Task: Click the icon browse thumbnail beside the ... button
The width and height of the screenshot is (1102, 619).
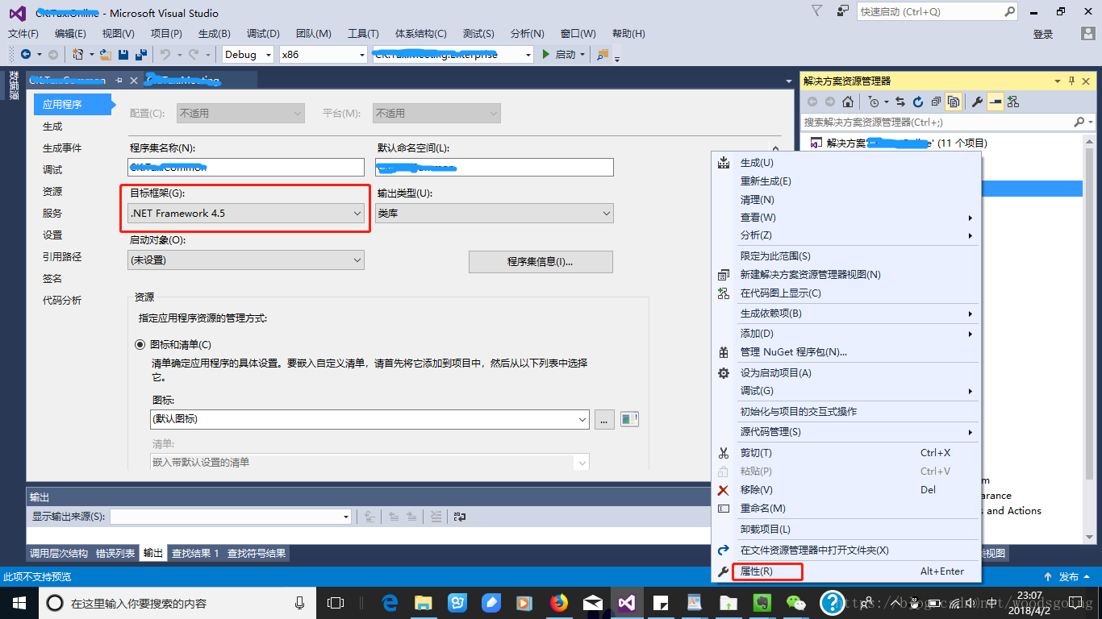Action: click(629, 419)
